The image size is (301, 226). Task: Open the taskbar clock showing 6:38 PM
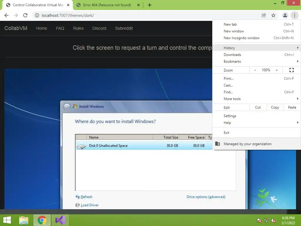288,220
